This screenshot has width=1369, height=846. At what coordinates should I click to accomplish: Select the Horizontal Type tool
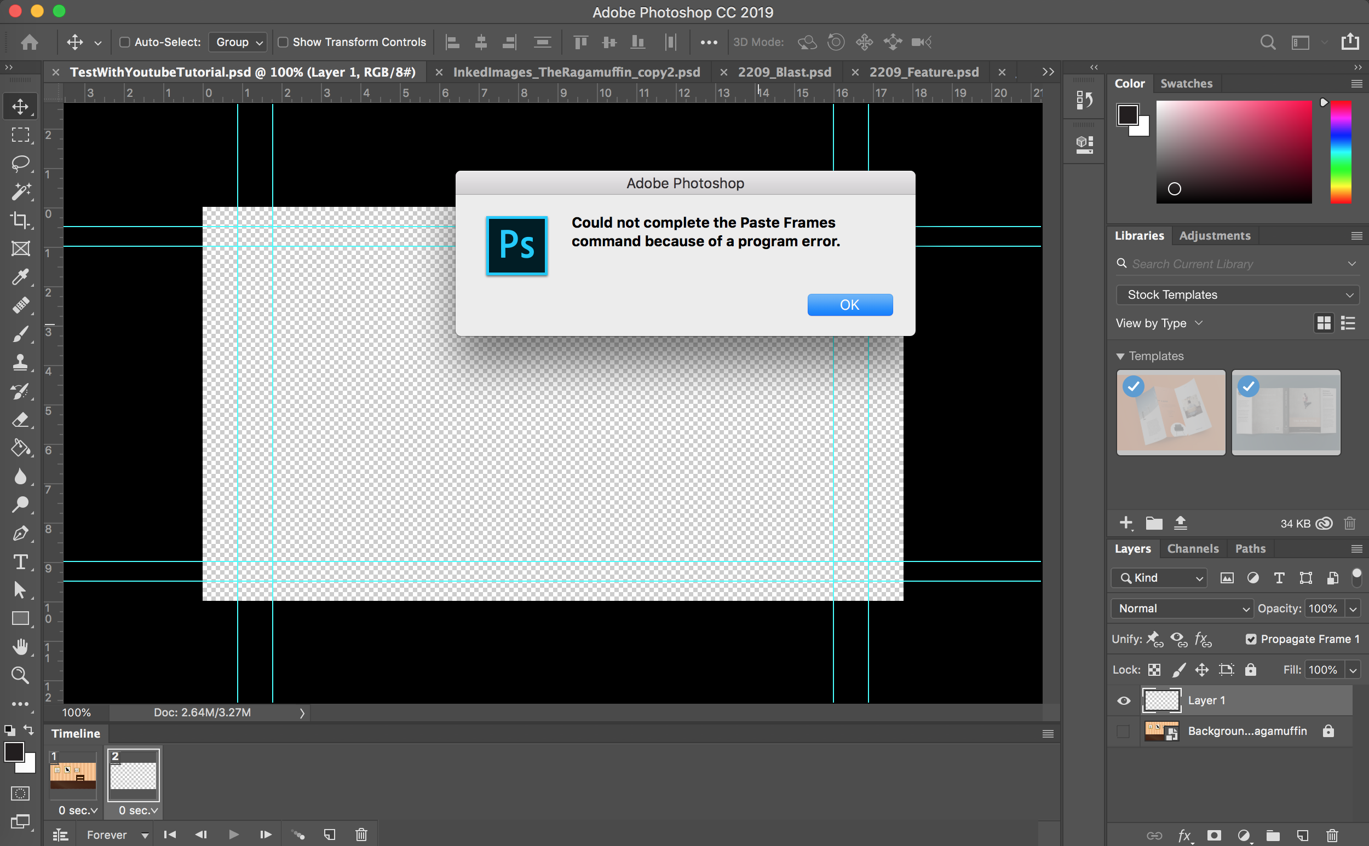pos(21,562)
